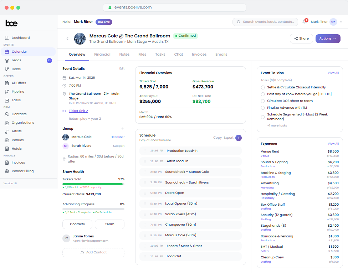Check off Settle & Circulate Closeout Internally
This screenshot has width=348, height=273.
263,87
